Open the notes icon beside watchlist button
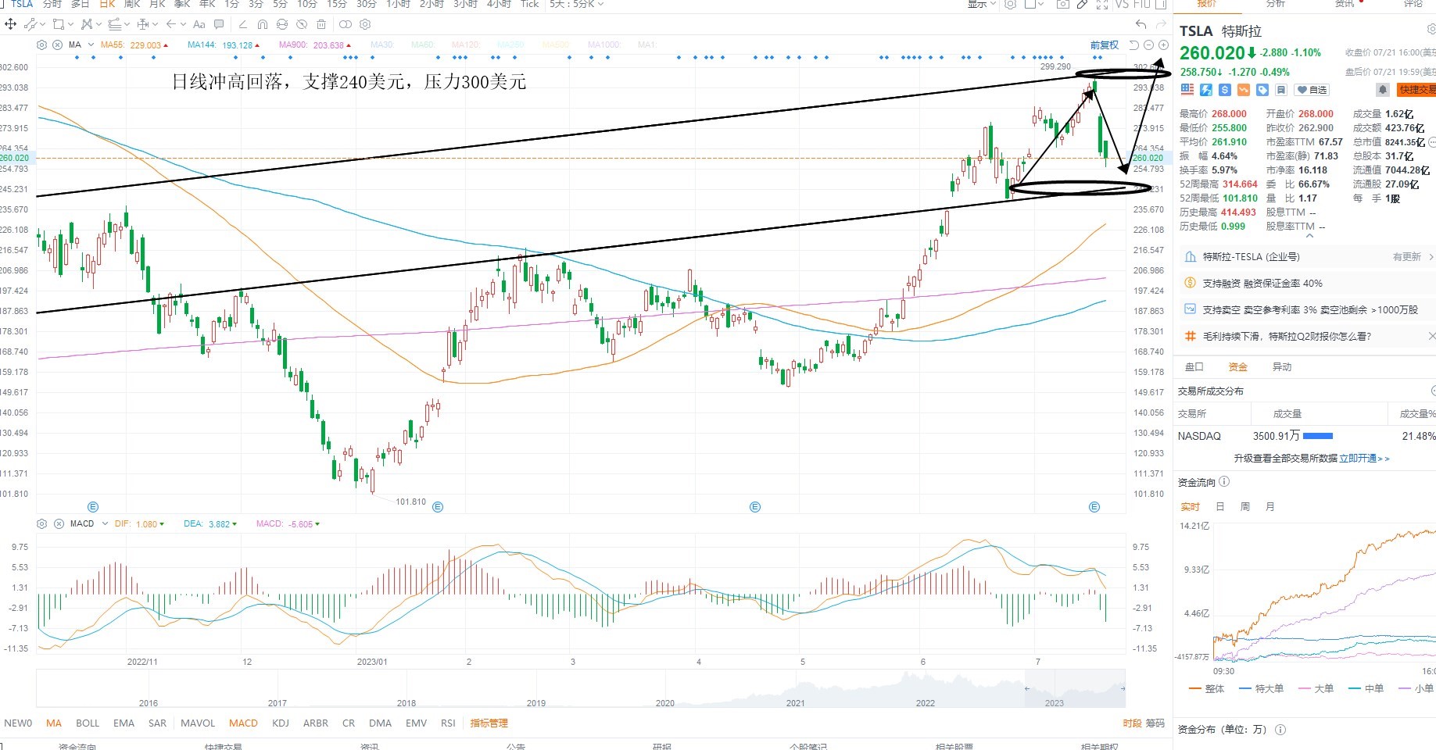Image resolution: width=1436 pixels, height=750 pixels. [x=1281, y=90]
